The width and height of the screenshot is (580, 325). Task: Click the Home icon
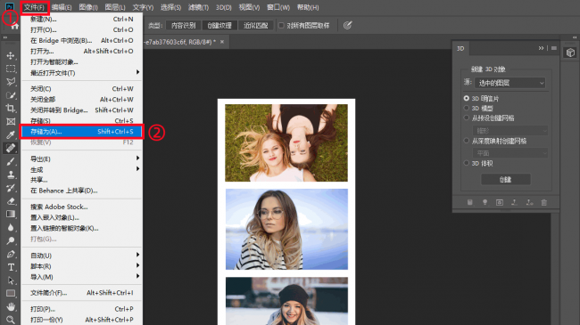tap(14, 26)
